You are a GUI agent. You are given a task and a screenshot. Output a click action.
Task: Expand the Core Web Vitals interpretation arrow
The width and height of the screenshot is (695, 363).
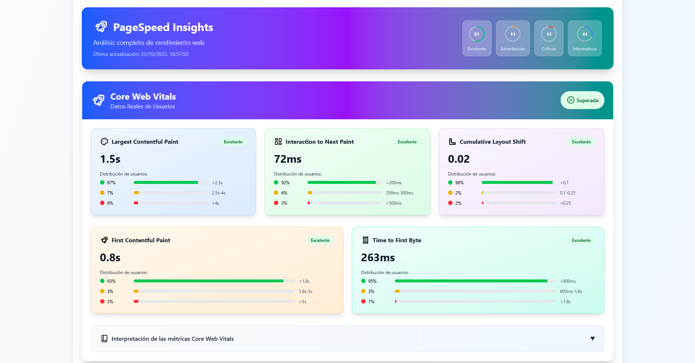(592, 339)
